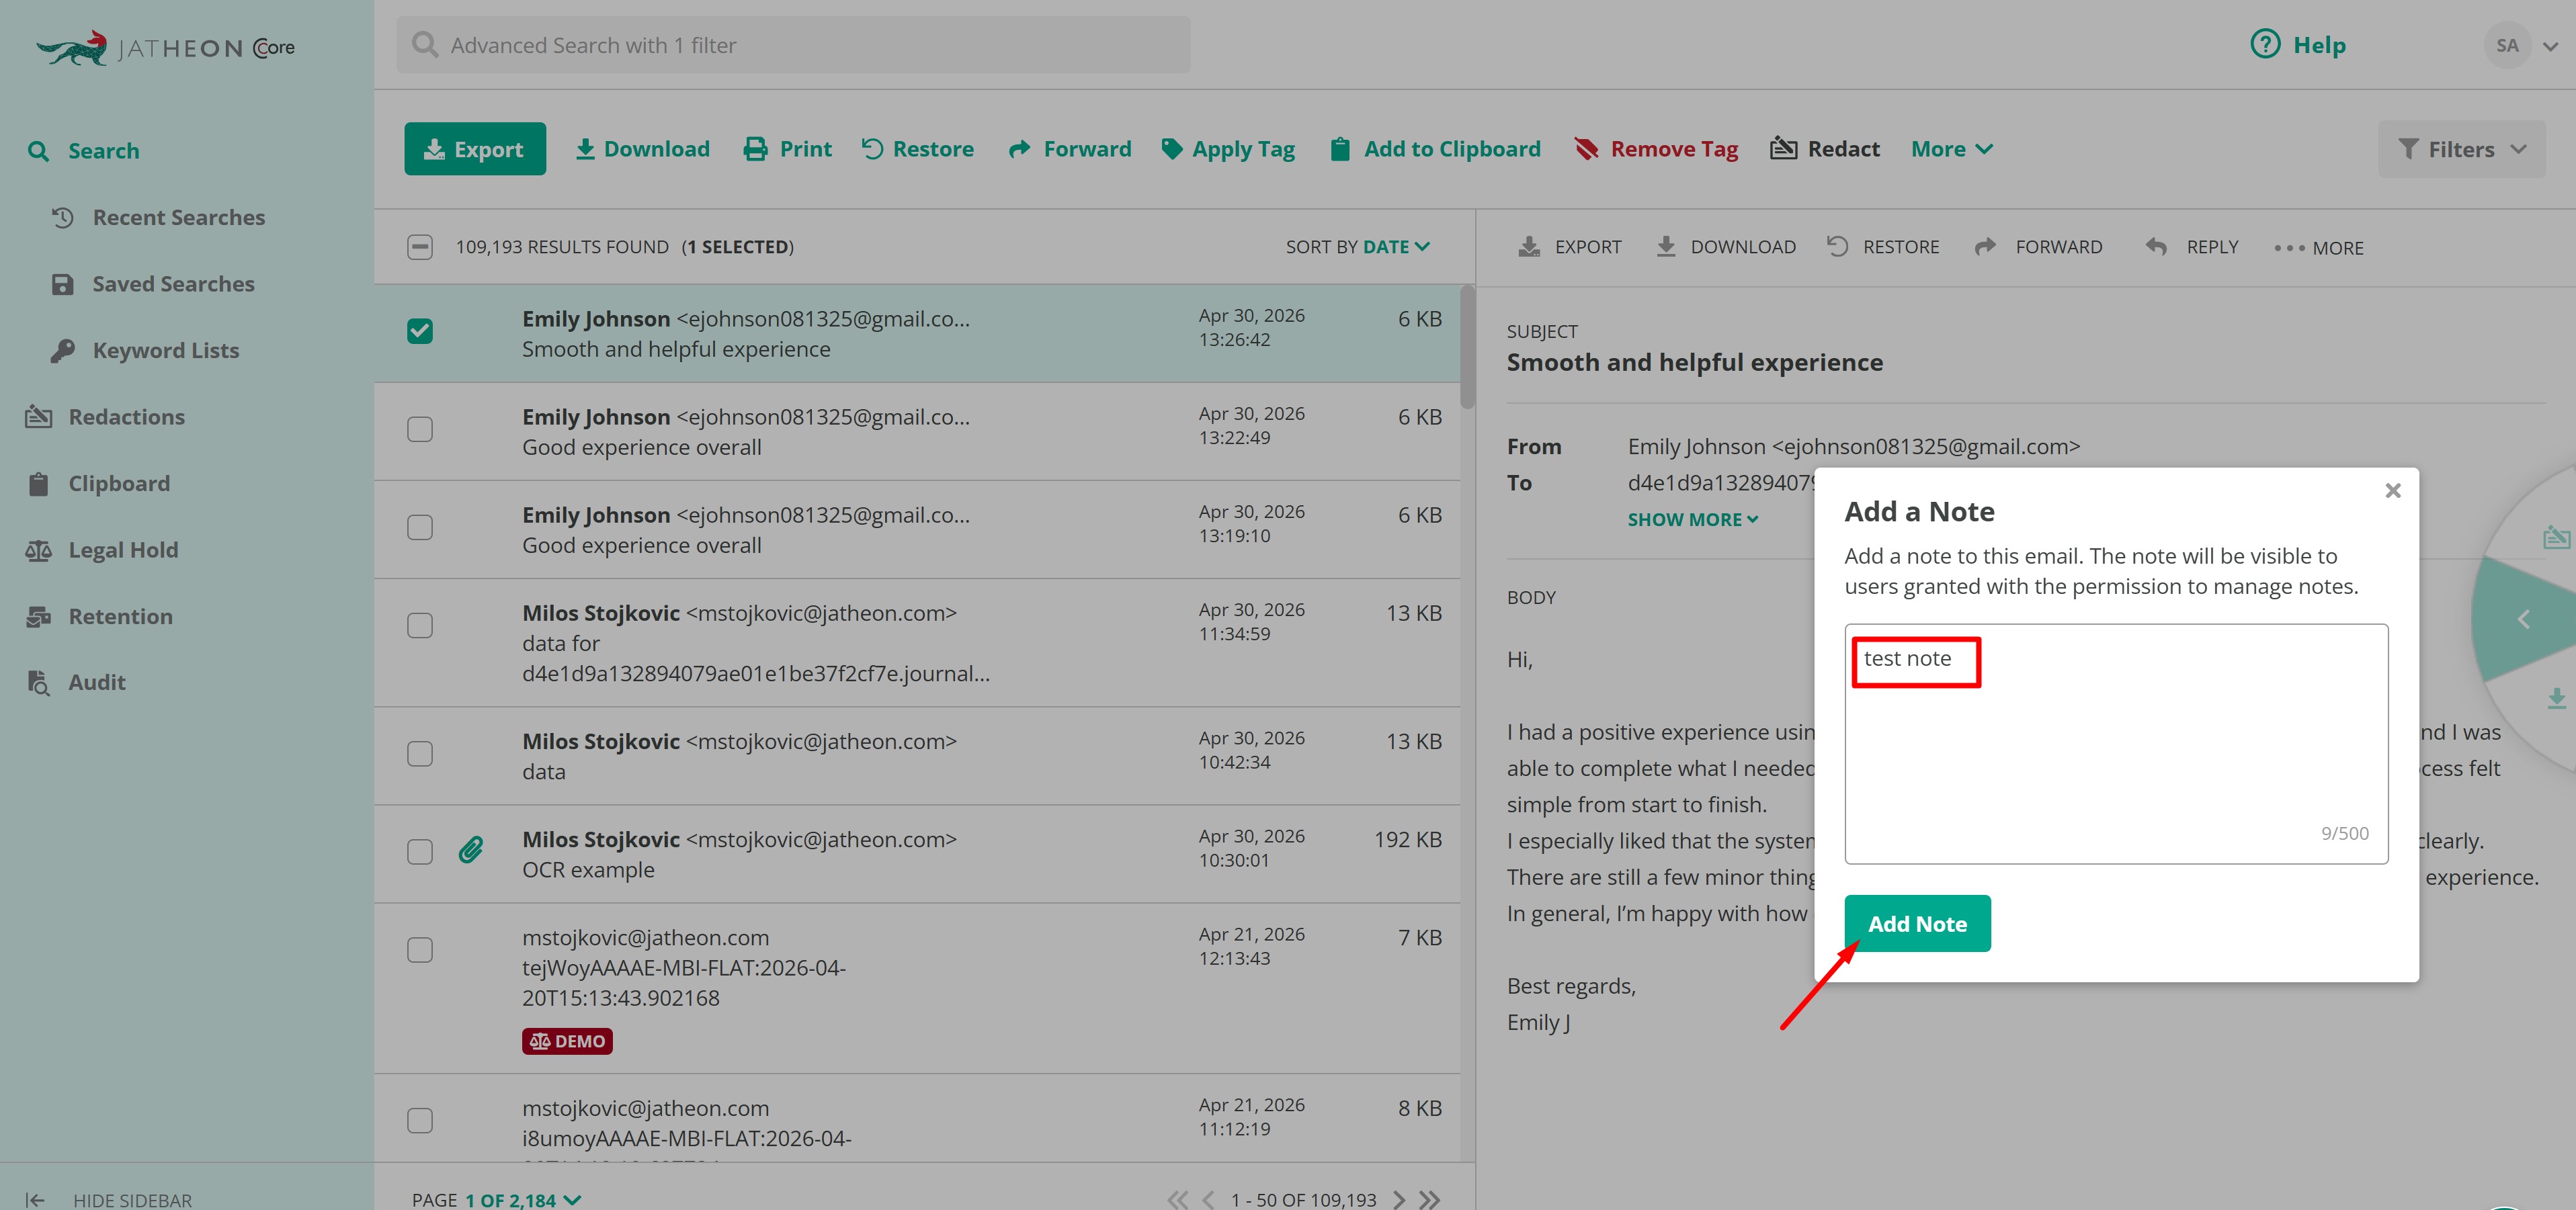Open Retention in the sidebar
Image resolution: width=2576 pixels, height=1210 pixels.
point(99,616)
